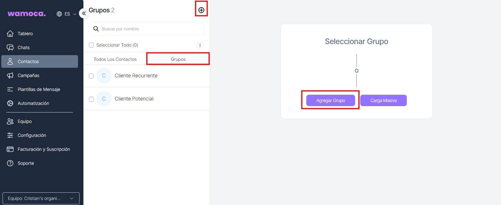
Task: Click the plus icon to add group
Action: click(201, 10)
